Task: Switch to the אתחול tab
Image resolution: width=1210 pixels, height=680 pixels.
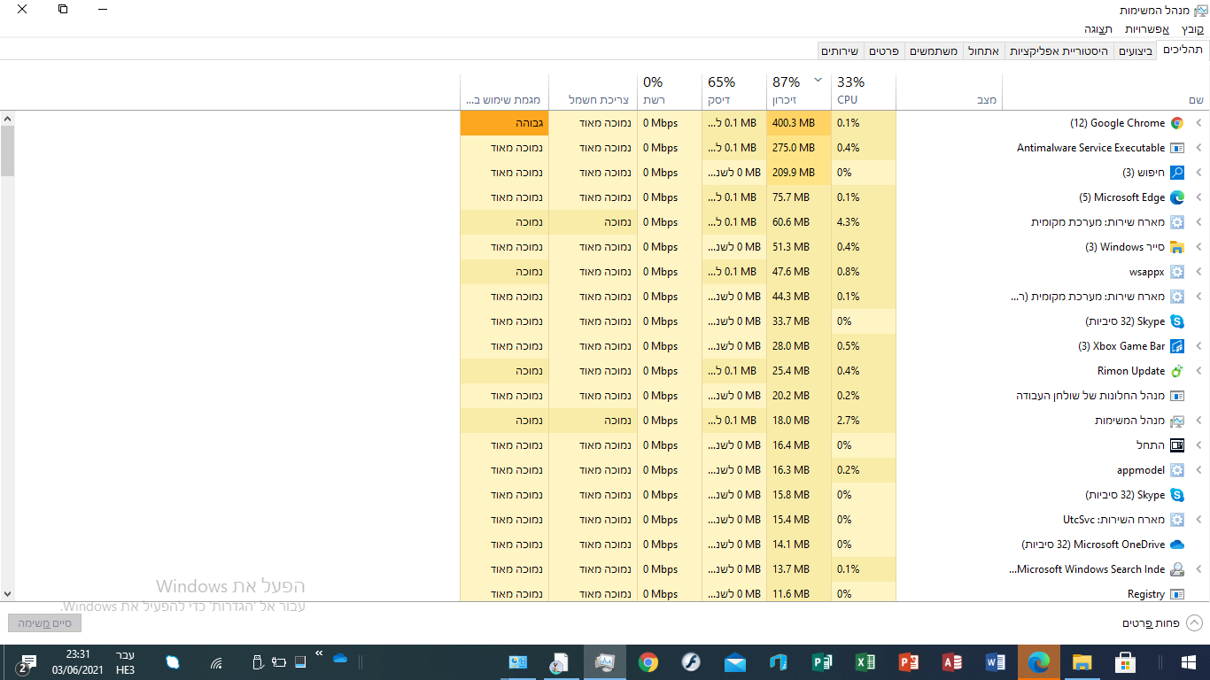Action: [x=982, y=51]
